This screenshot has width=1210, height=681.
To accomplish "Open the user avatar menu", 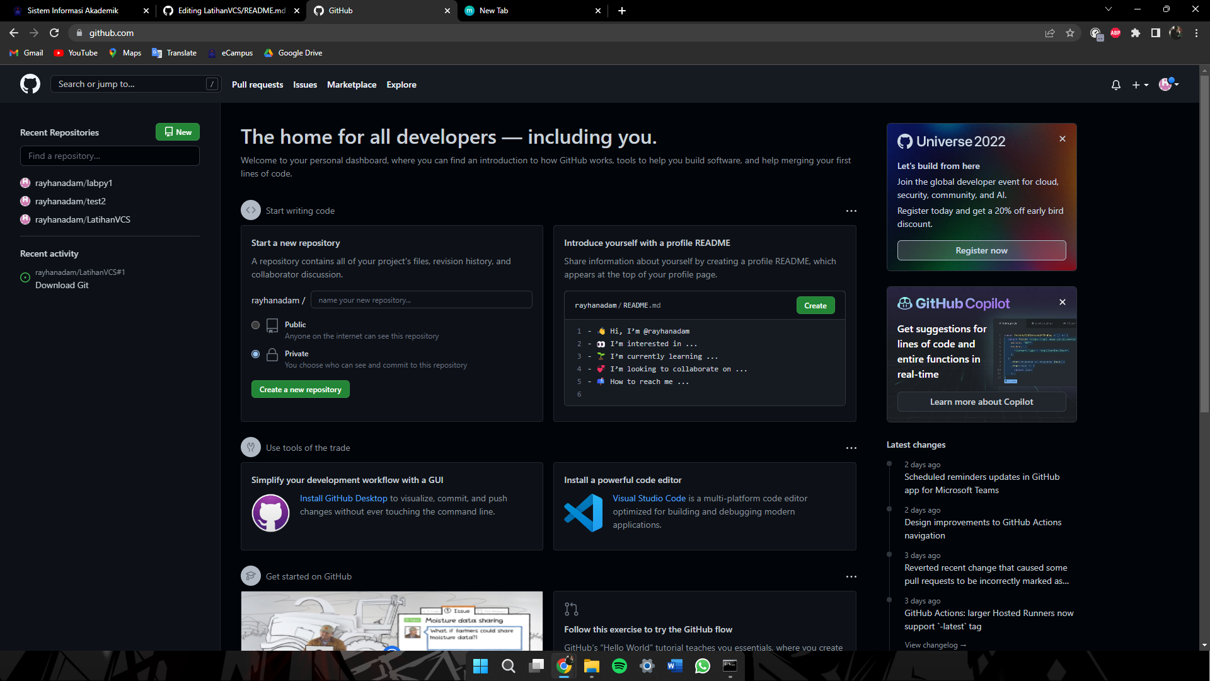I will [x=1169, y=84].
